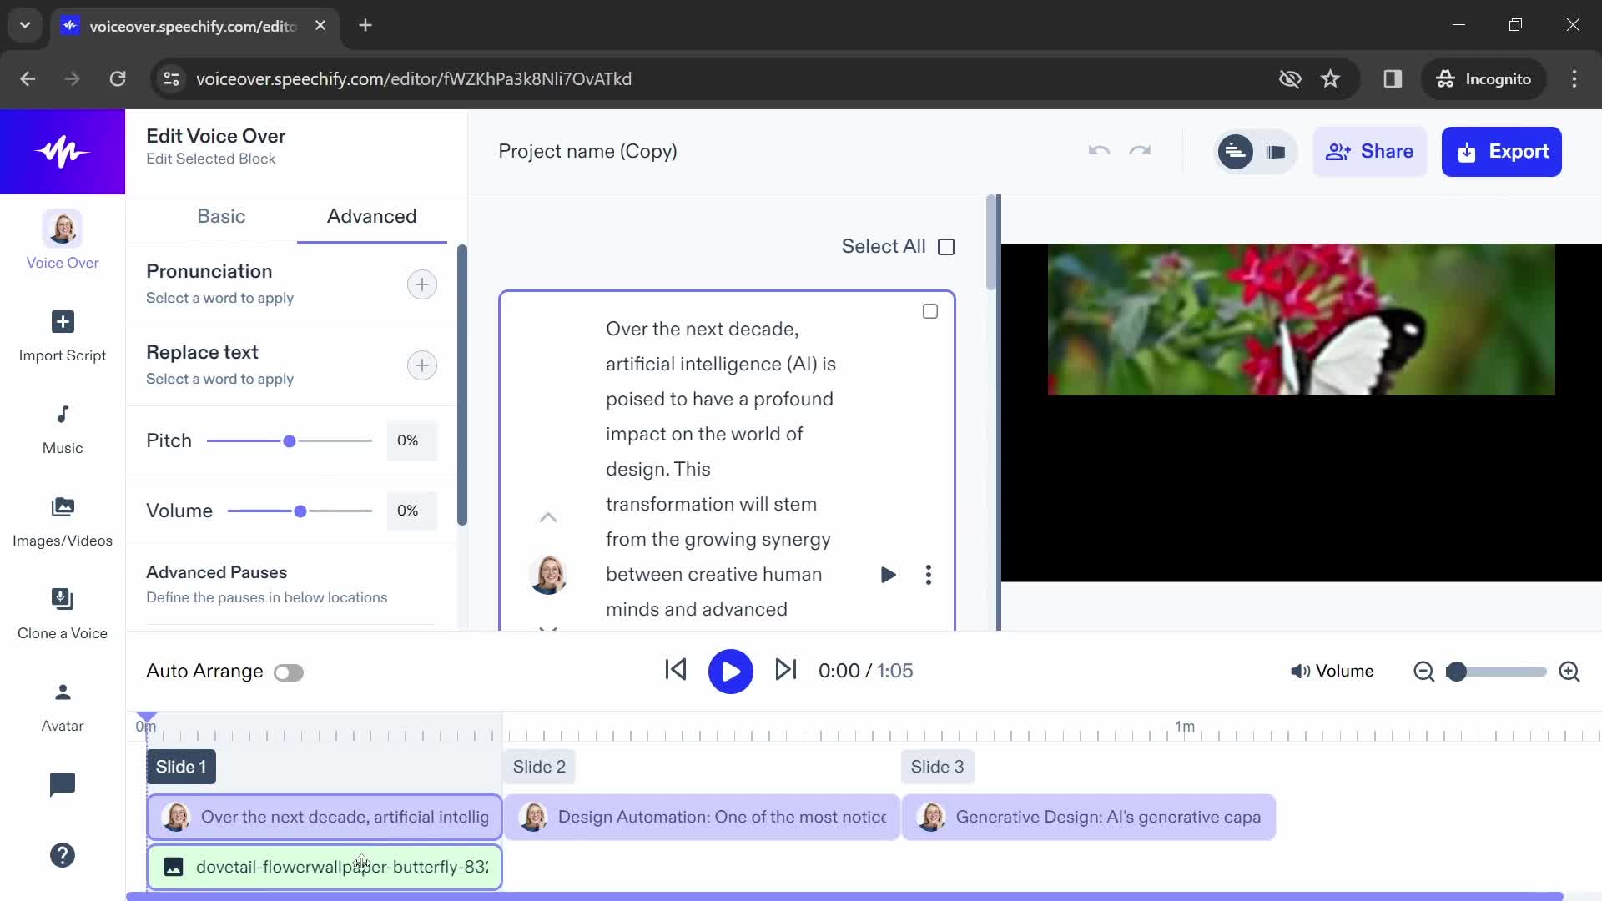Expand the Replace text settings

[421, 365]
